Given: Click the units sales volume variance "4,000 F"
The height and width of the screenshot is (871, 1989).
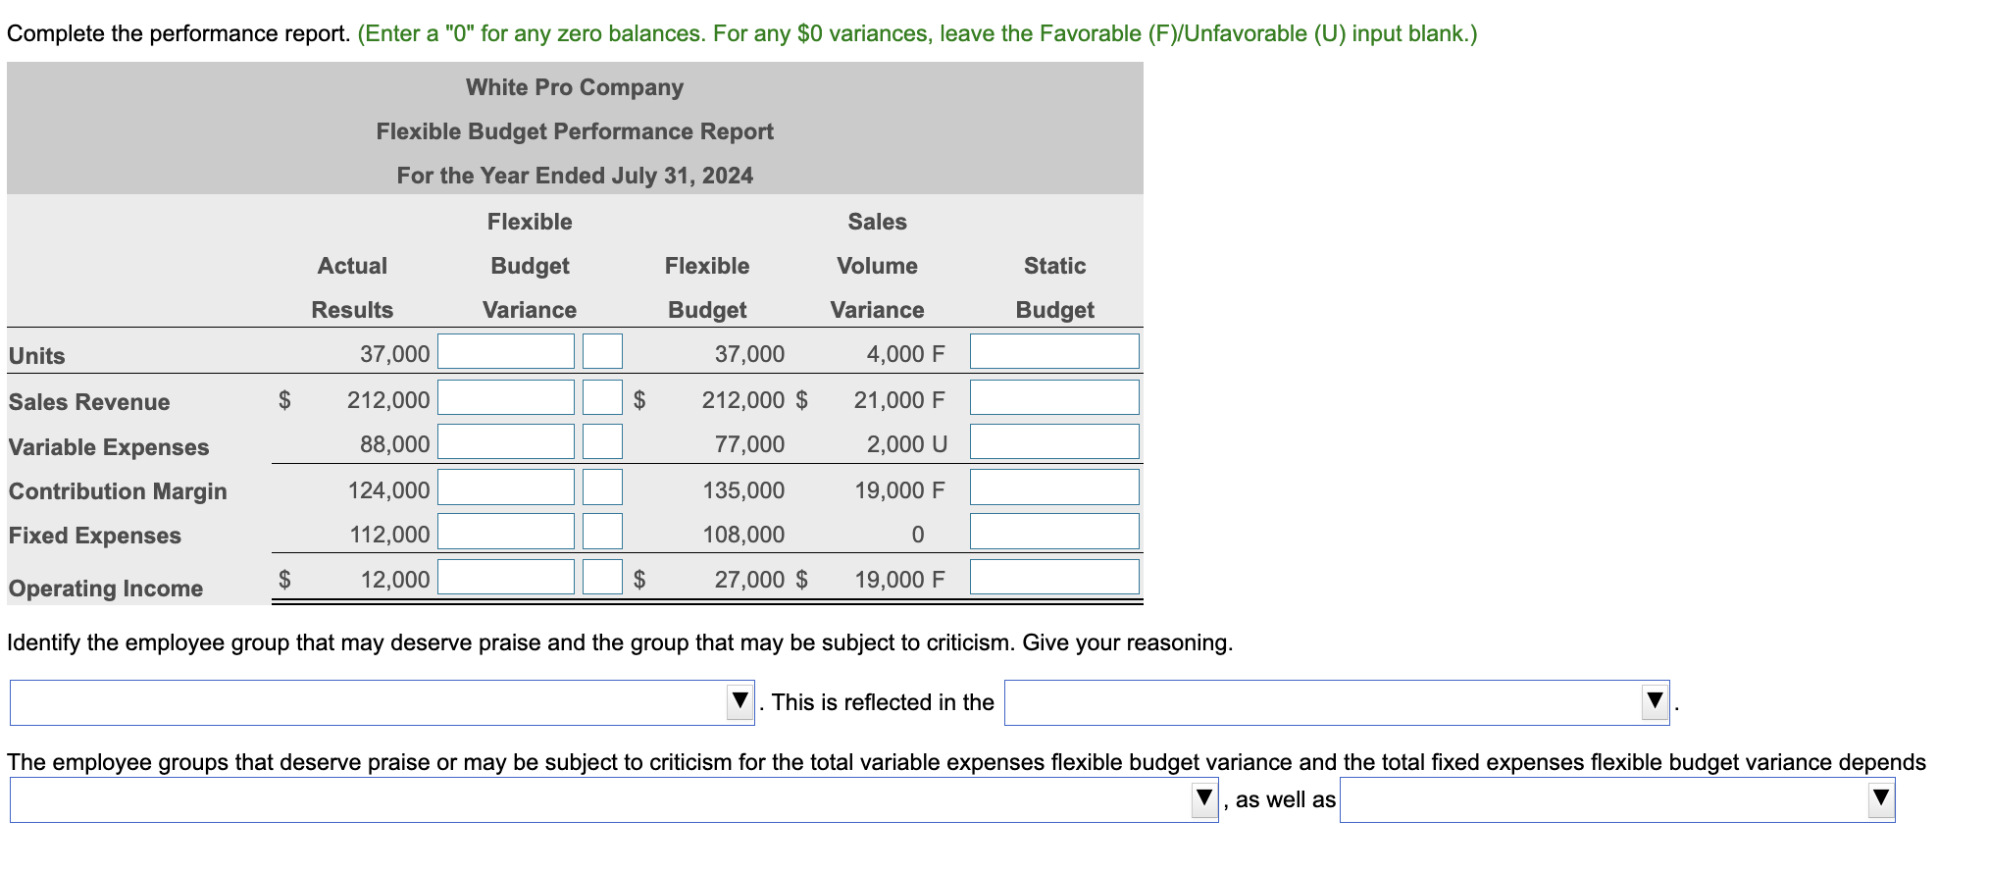Looking at the screenshot, I should (x=906, y=354).
